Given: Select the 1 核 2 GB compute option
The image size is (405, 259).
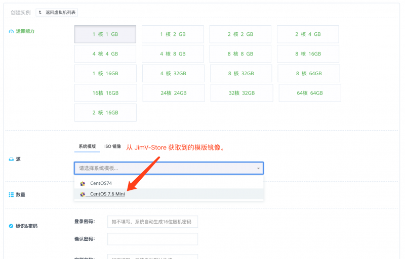Looking at the screenshot, I should pos(173,34).
